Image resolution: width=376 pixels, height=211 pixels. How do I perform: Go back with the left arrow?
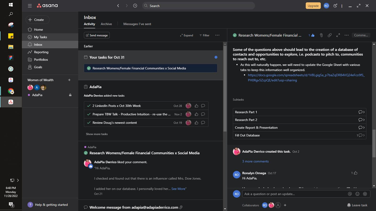(118, 6)
